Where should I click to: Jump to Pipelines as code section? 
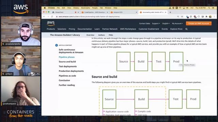click(67, 76)
